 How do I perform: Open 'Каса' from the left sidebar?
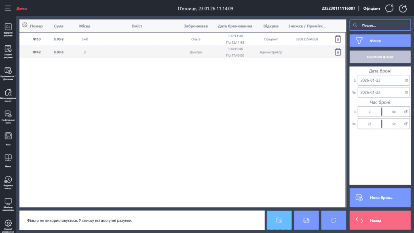point(8,138)
